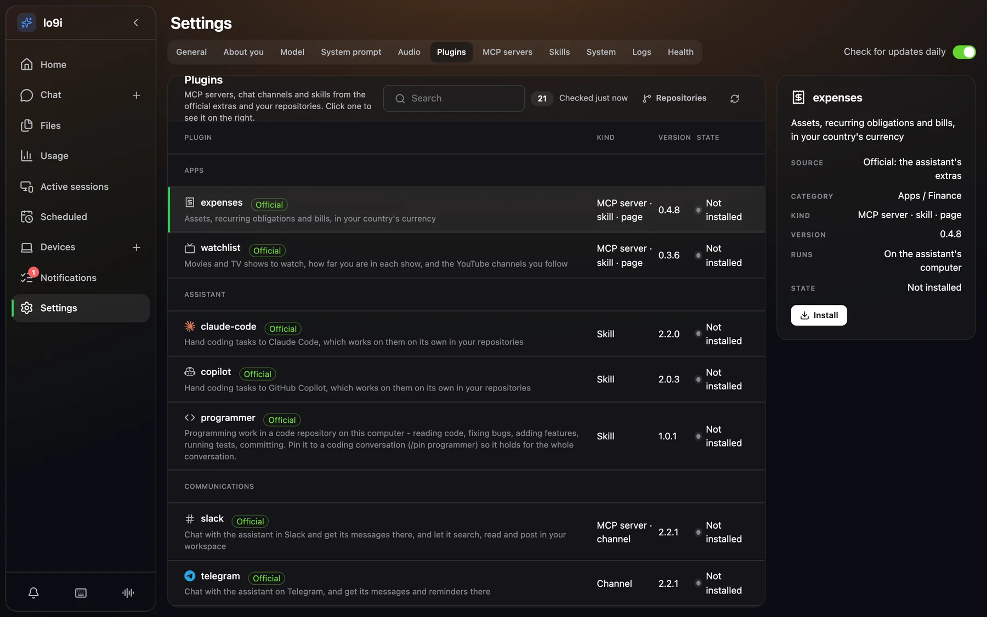
Task: Toggle Check for updates daily switch
Action: [x=964, y=52]
